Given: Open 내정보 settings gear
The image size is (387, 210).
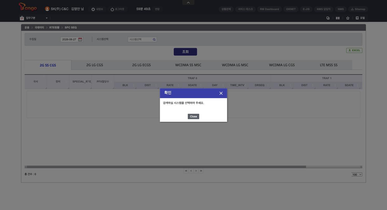Looking at the screenshot, I should [x=93, y=9].
